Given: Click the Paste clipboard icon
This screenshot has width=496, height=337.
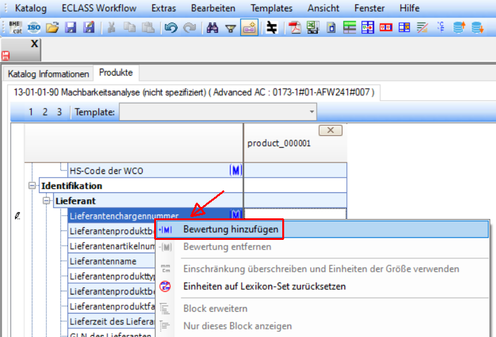Looking at the screenshot, I should (x=148, y=27).
